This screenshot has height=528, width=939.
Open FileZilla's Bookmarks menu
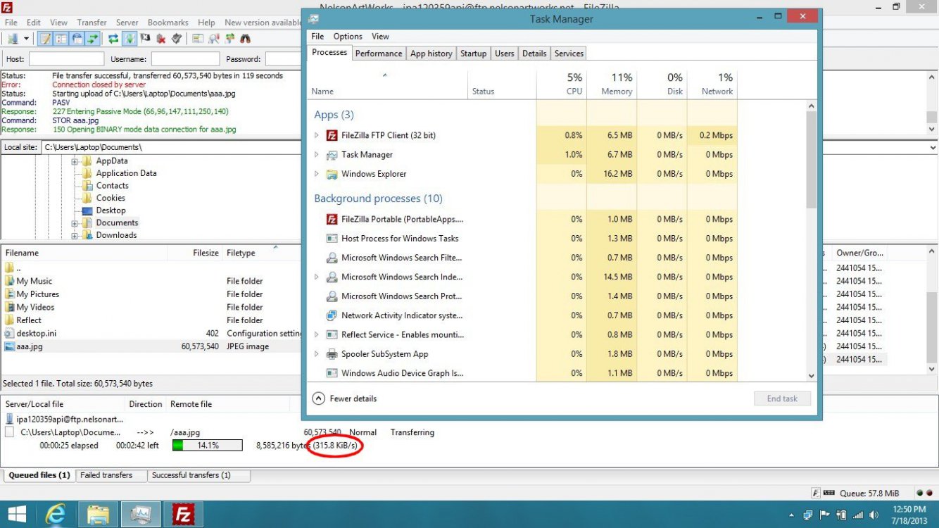[x=168, y=23]
